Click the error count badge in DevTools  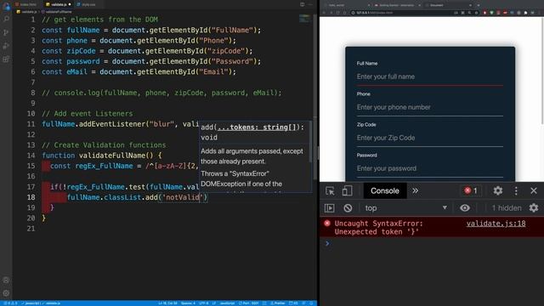tap(471, 190)
